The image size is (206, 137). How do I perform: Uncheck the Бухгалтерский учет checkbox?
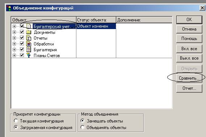click(x=22, y=26)
